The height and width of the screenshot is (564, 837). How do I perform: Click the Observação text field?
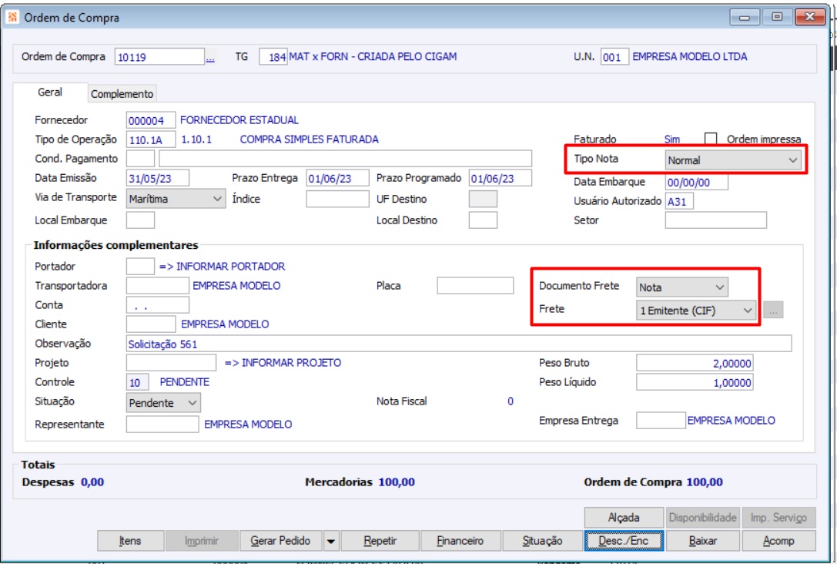458,344
